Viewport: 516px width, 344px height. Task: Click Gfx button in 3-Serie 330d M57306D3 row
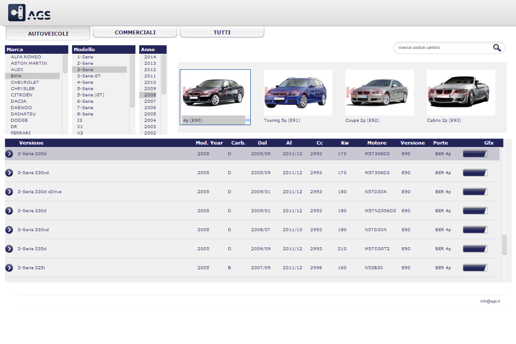pyautogui.click(x=475, y=154)
